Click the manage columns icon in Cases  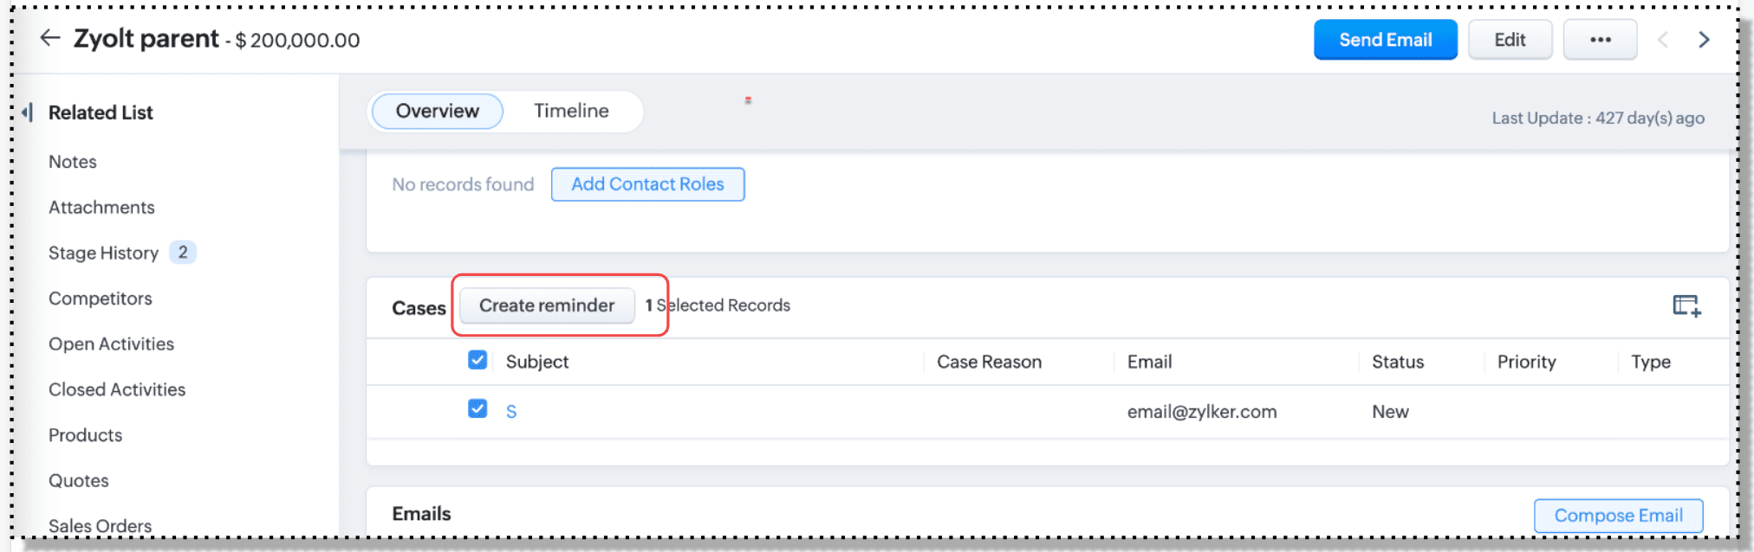coord(1686,305)
